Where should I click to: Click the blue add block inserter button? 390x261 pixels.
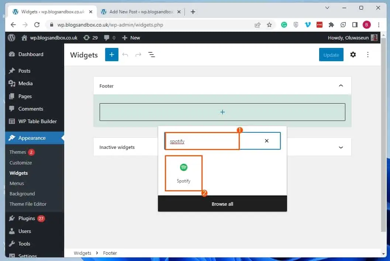click(112, 55)
